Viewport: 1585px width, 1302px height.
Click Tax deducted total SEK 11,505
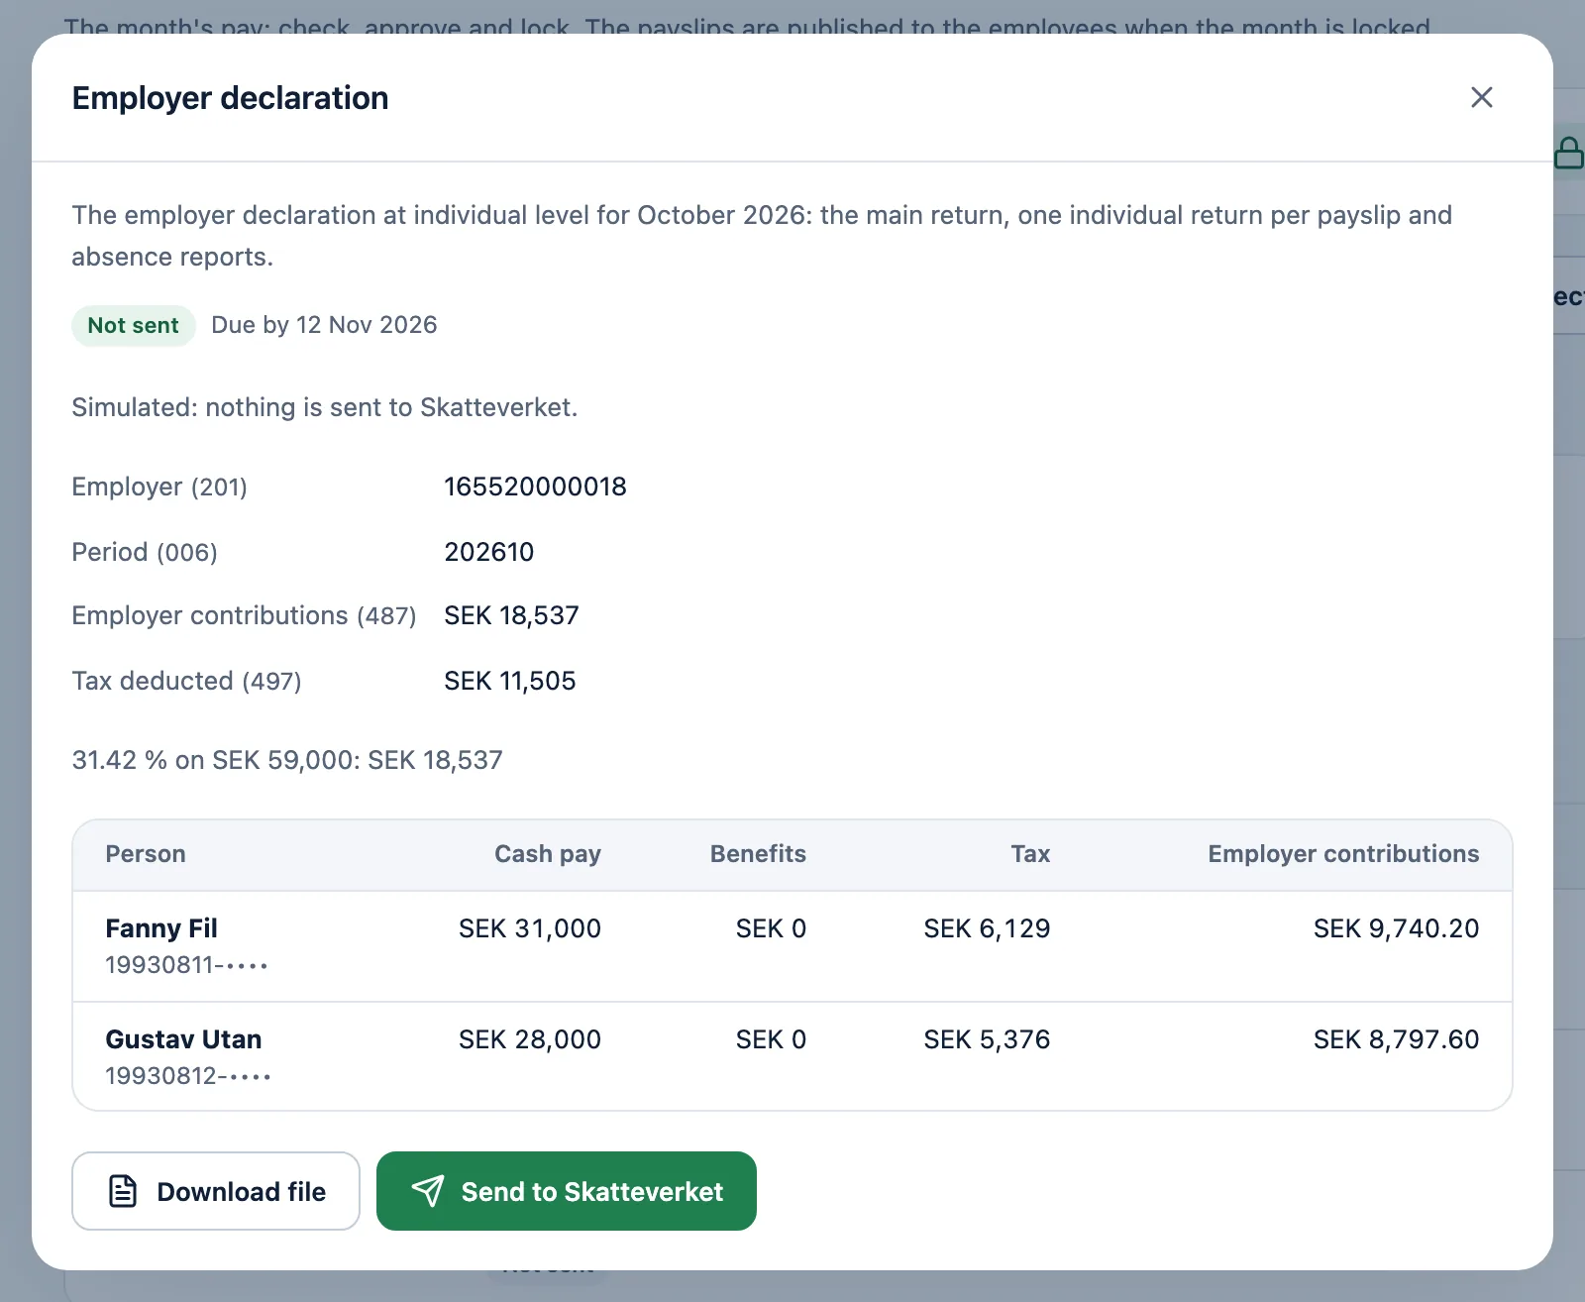(509, 681)
